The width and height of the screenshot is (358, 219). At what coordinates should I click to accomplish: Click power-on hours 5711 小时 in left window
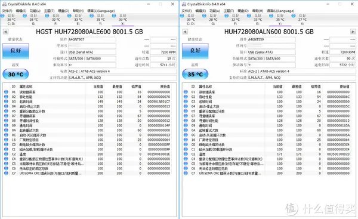coord(163,65)
